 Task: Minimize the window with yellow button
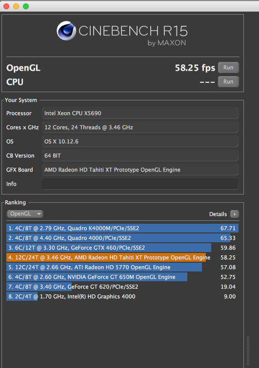click(x=16, y=6)
